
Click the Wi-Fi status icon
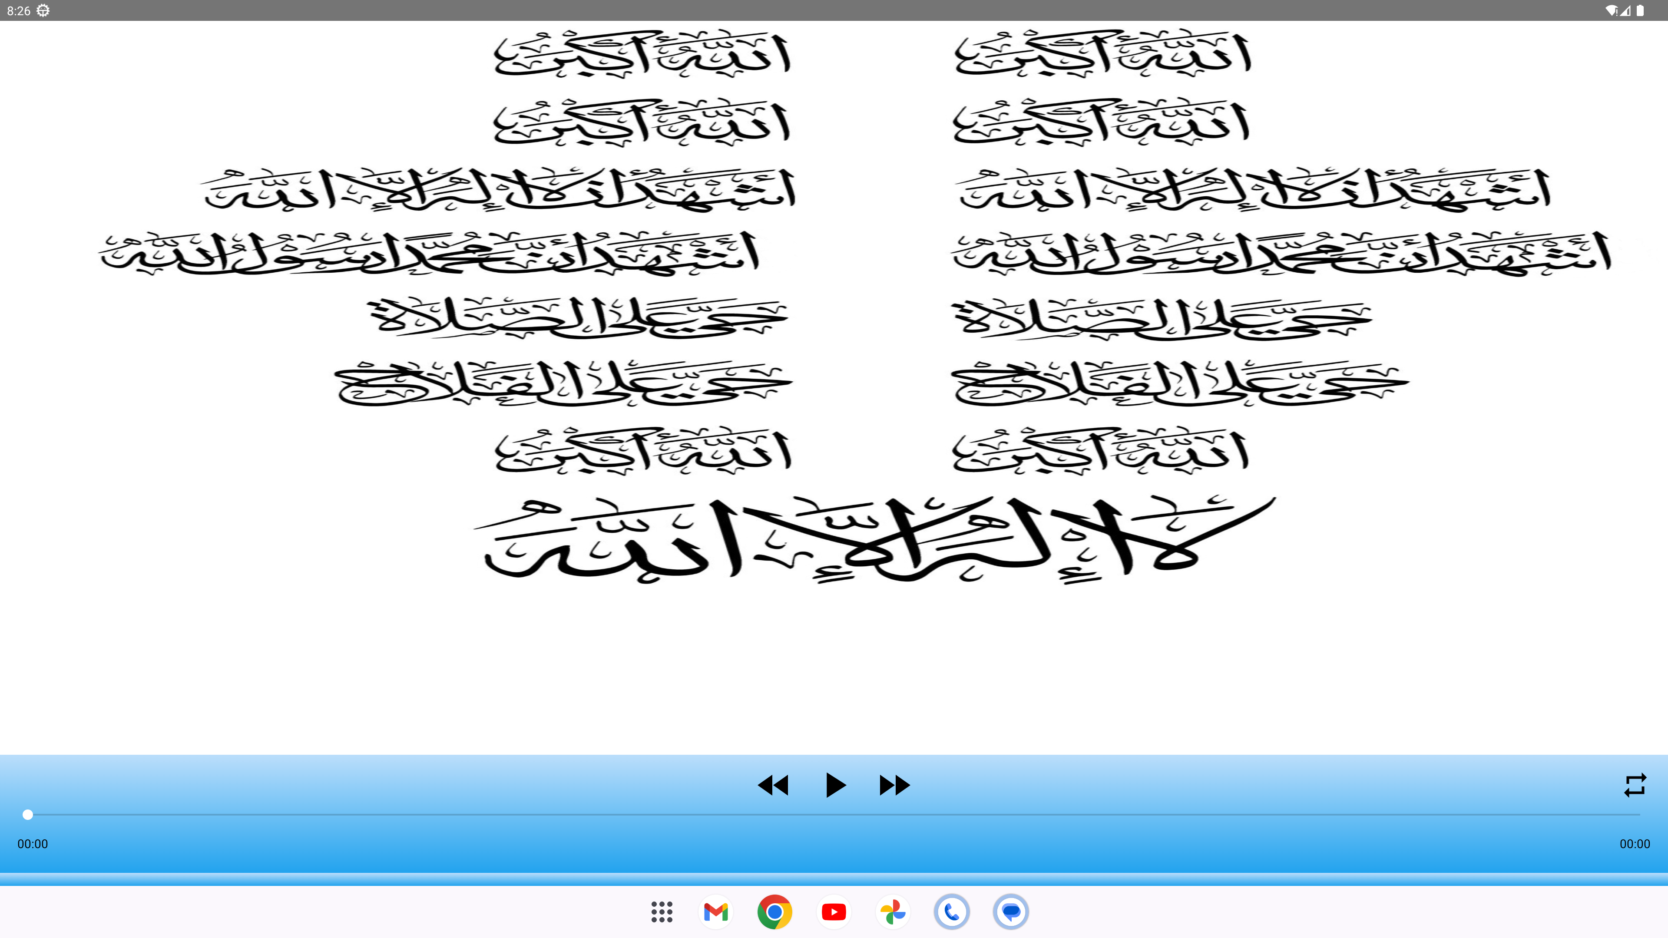point(1611,10)
